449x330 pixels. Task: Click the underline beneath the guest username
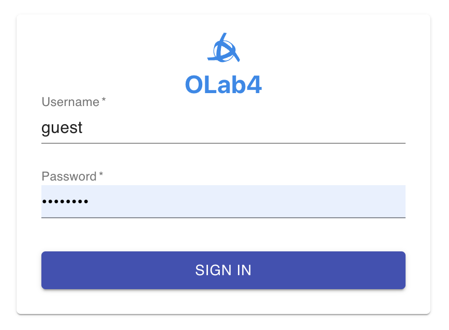(223, 143)
